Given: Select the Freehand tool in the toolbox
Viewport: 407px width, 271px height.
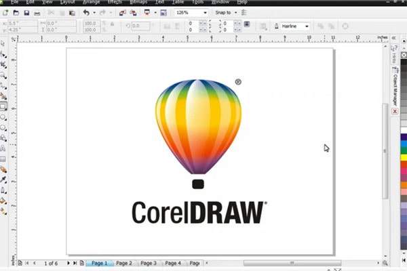Looking at the screenshot, I should (x=3, y=86).
